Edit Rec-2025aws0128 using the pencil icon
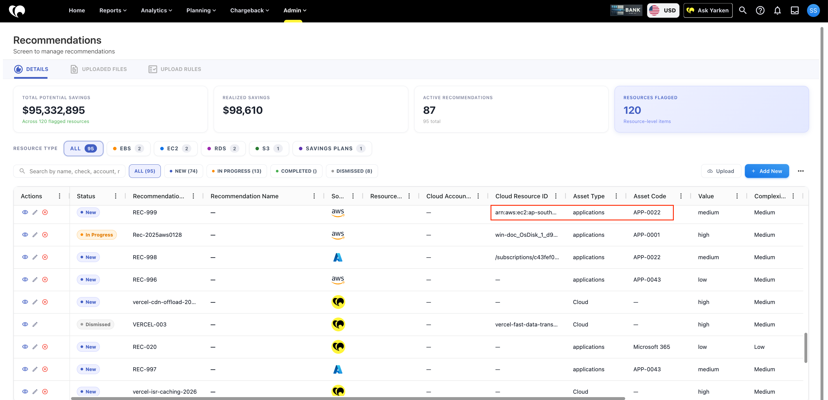This screenshot has height=400, width=828. pyautogui.click(x=35, y=235)
